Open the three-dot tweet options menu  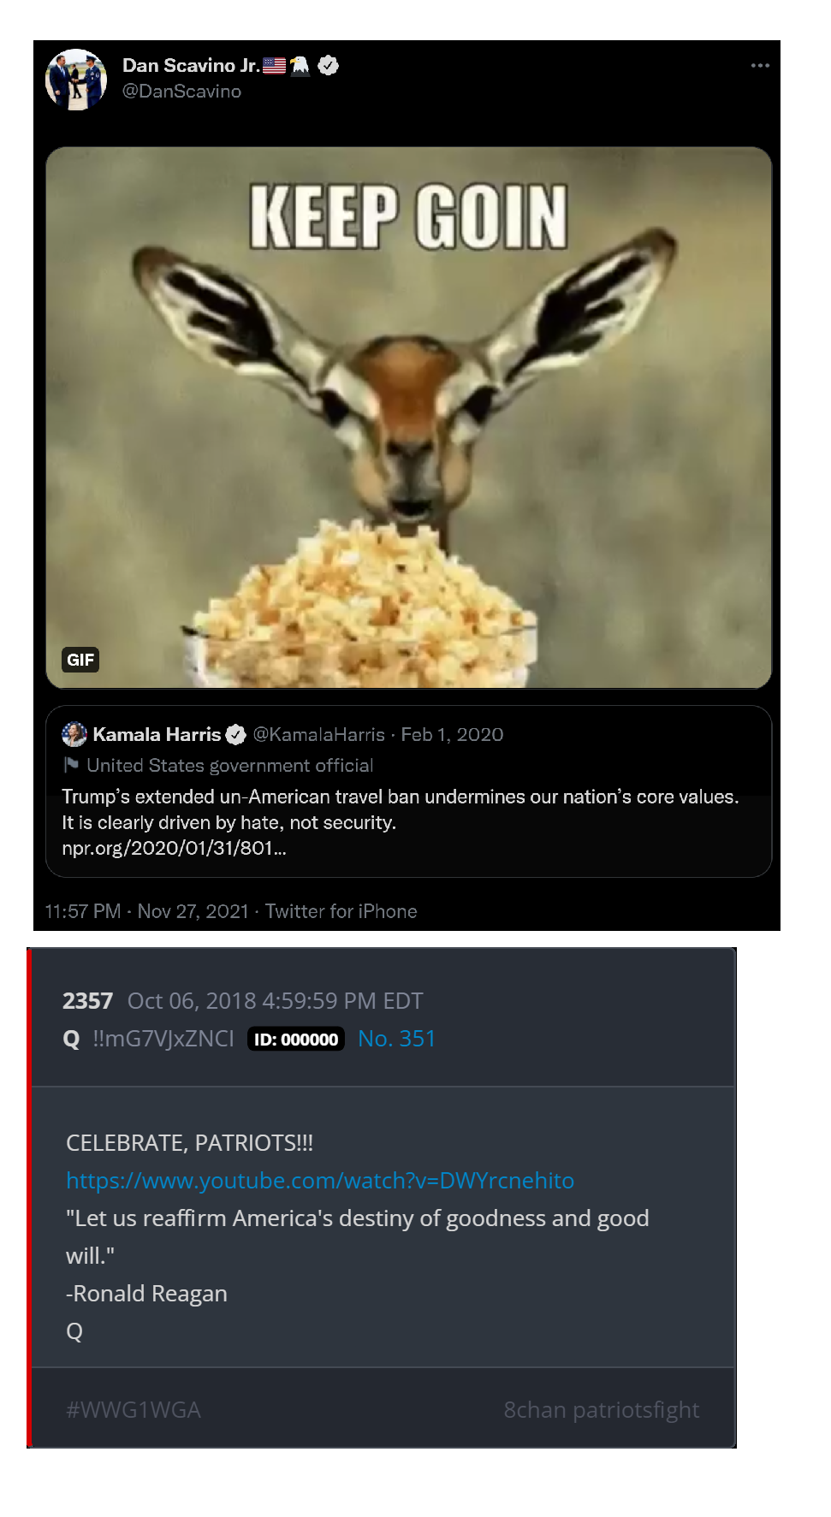coord(760,65)
